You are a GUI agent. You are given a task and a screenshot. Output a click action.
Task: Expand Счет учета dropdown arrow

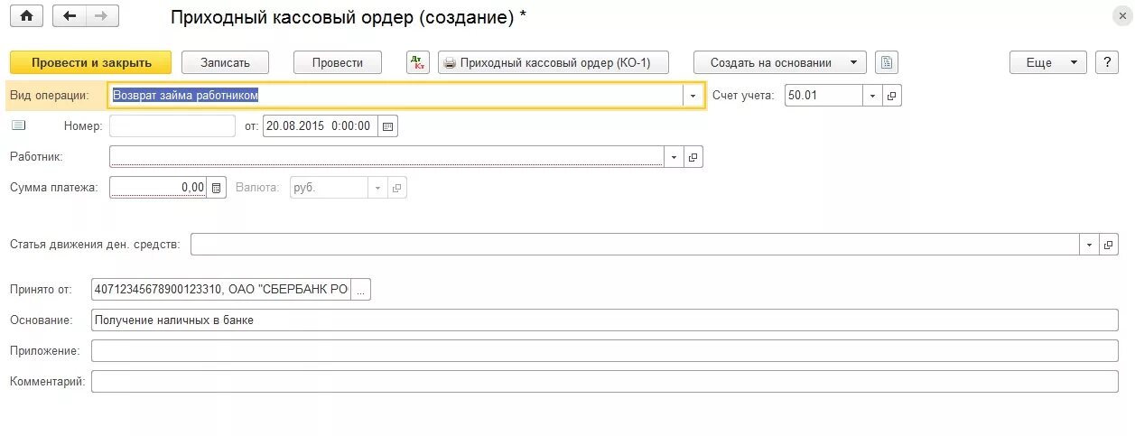point(872,95)
